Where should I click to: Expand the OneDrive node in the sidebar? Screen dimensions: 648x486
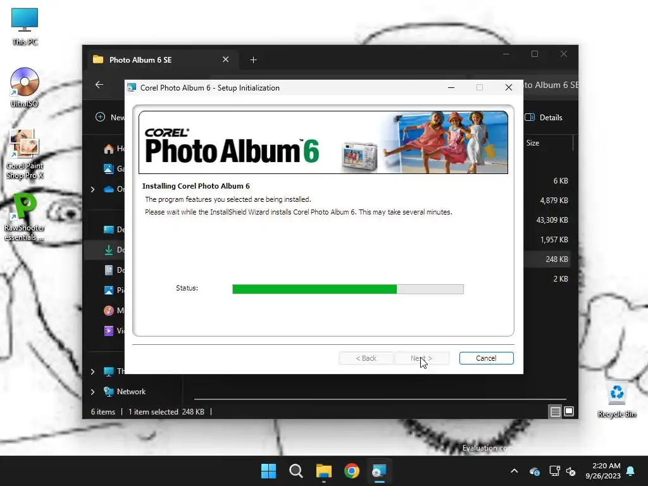pos(92,189)
